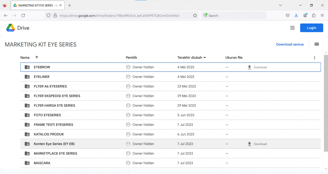Open the list all tabs dropdown
Screen dimensions: 328x174
[280, 5]
